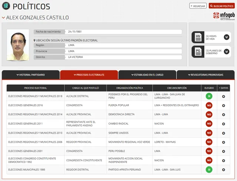Click the map pin icon beside Ubicación
Screen dimensions: 237x181
pyautogui.click(x=34, y=40)
